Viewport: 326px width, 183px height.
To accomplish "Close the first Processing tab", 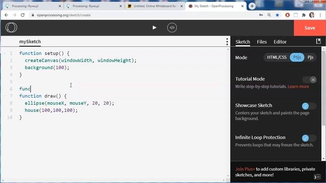I will (x=60, y=6).
